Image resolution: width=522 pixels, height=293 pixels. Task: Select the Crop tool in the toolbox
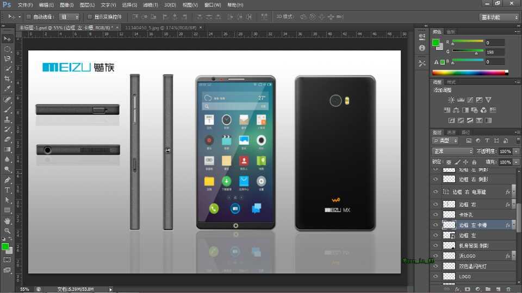(x=8, y=79)
